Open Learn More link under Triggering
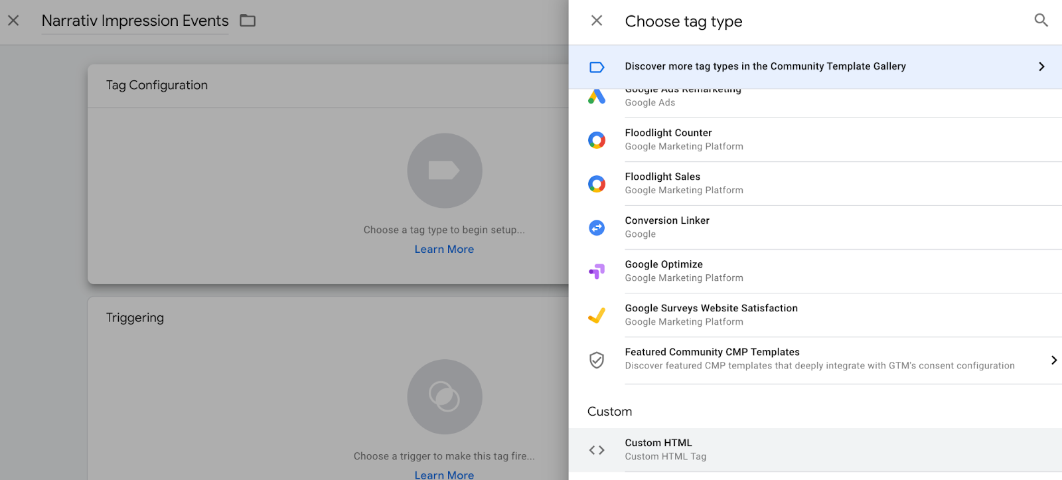The height and width of the screenshot is (480, 1062). tap(444, 475)
